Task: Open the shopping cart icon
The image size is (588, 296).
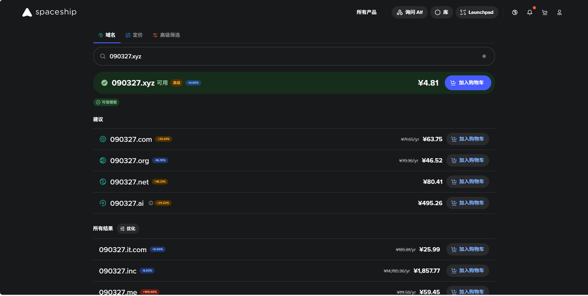Action: click(x=545, y=12)
